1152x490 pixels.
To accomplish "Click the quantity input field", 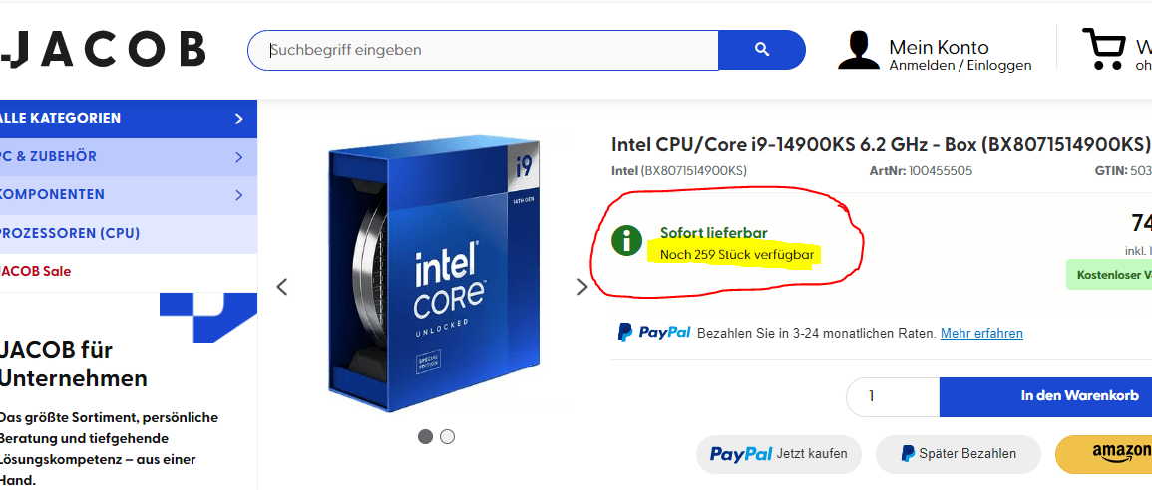I will click(892, 396).
